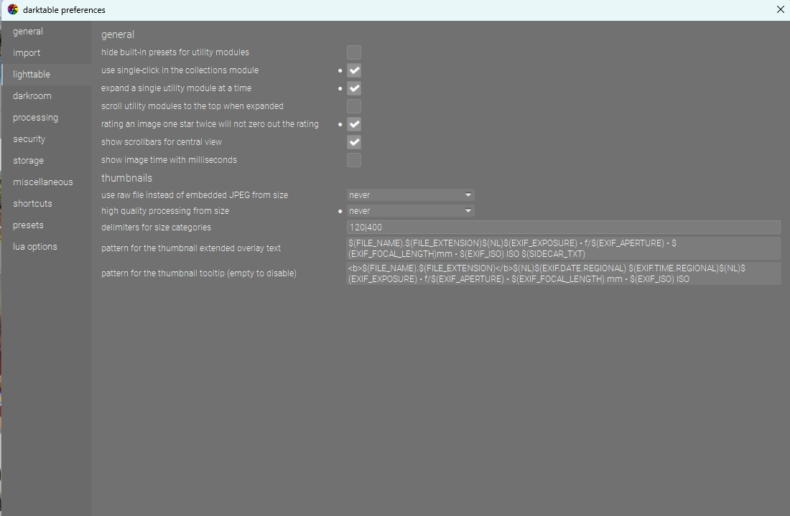Close the darktable preferences window
Image resolution: width=790 pixels, height=516 pixels.
tap(781, 9)
